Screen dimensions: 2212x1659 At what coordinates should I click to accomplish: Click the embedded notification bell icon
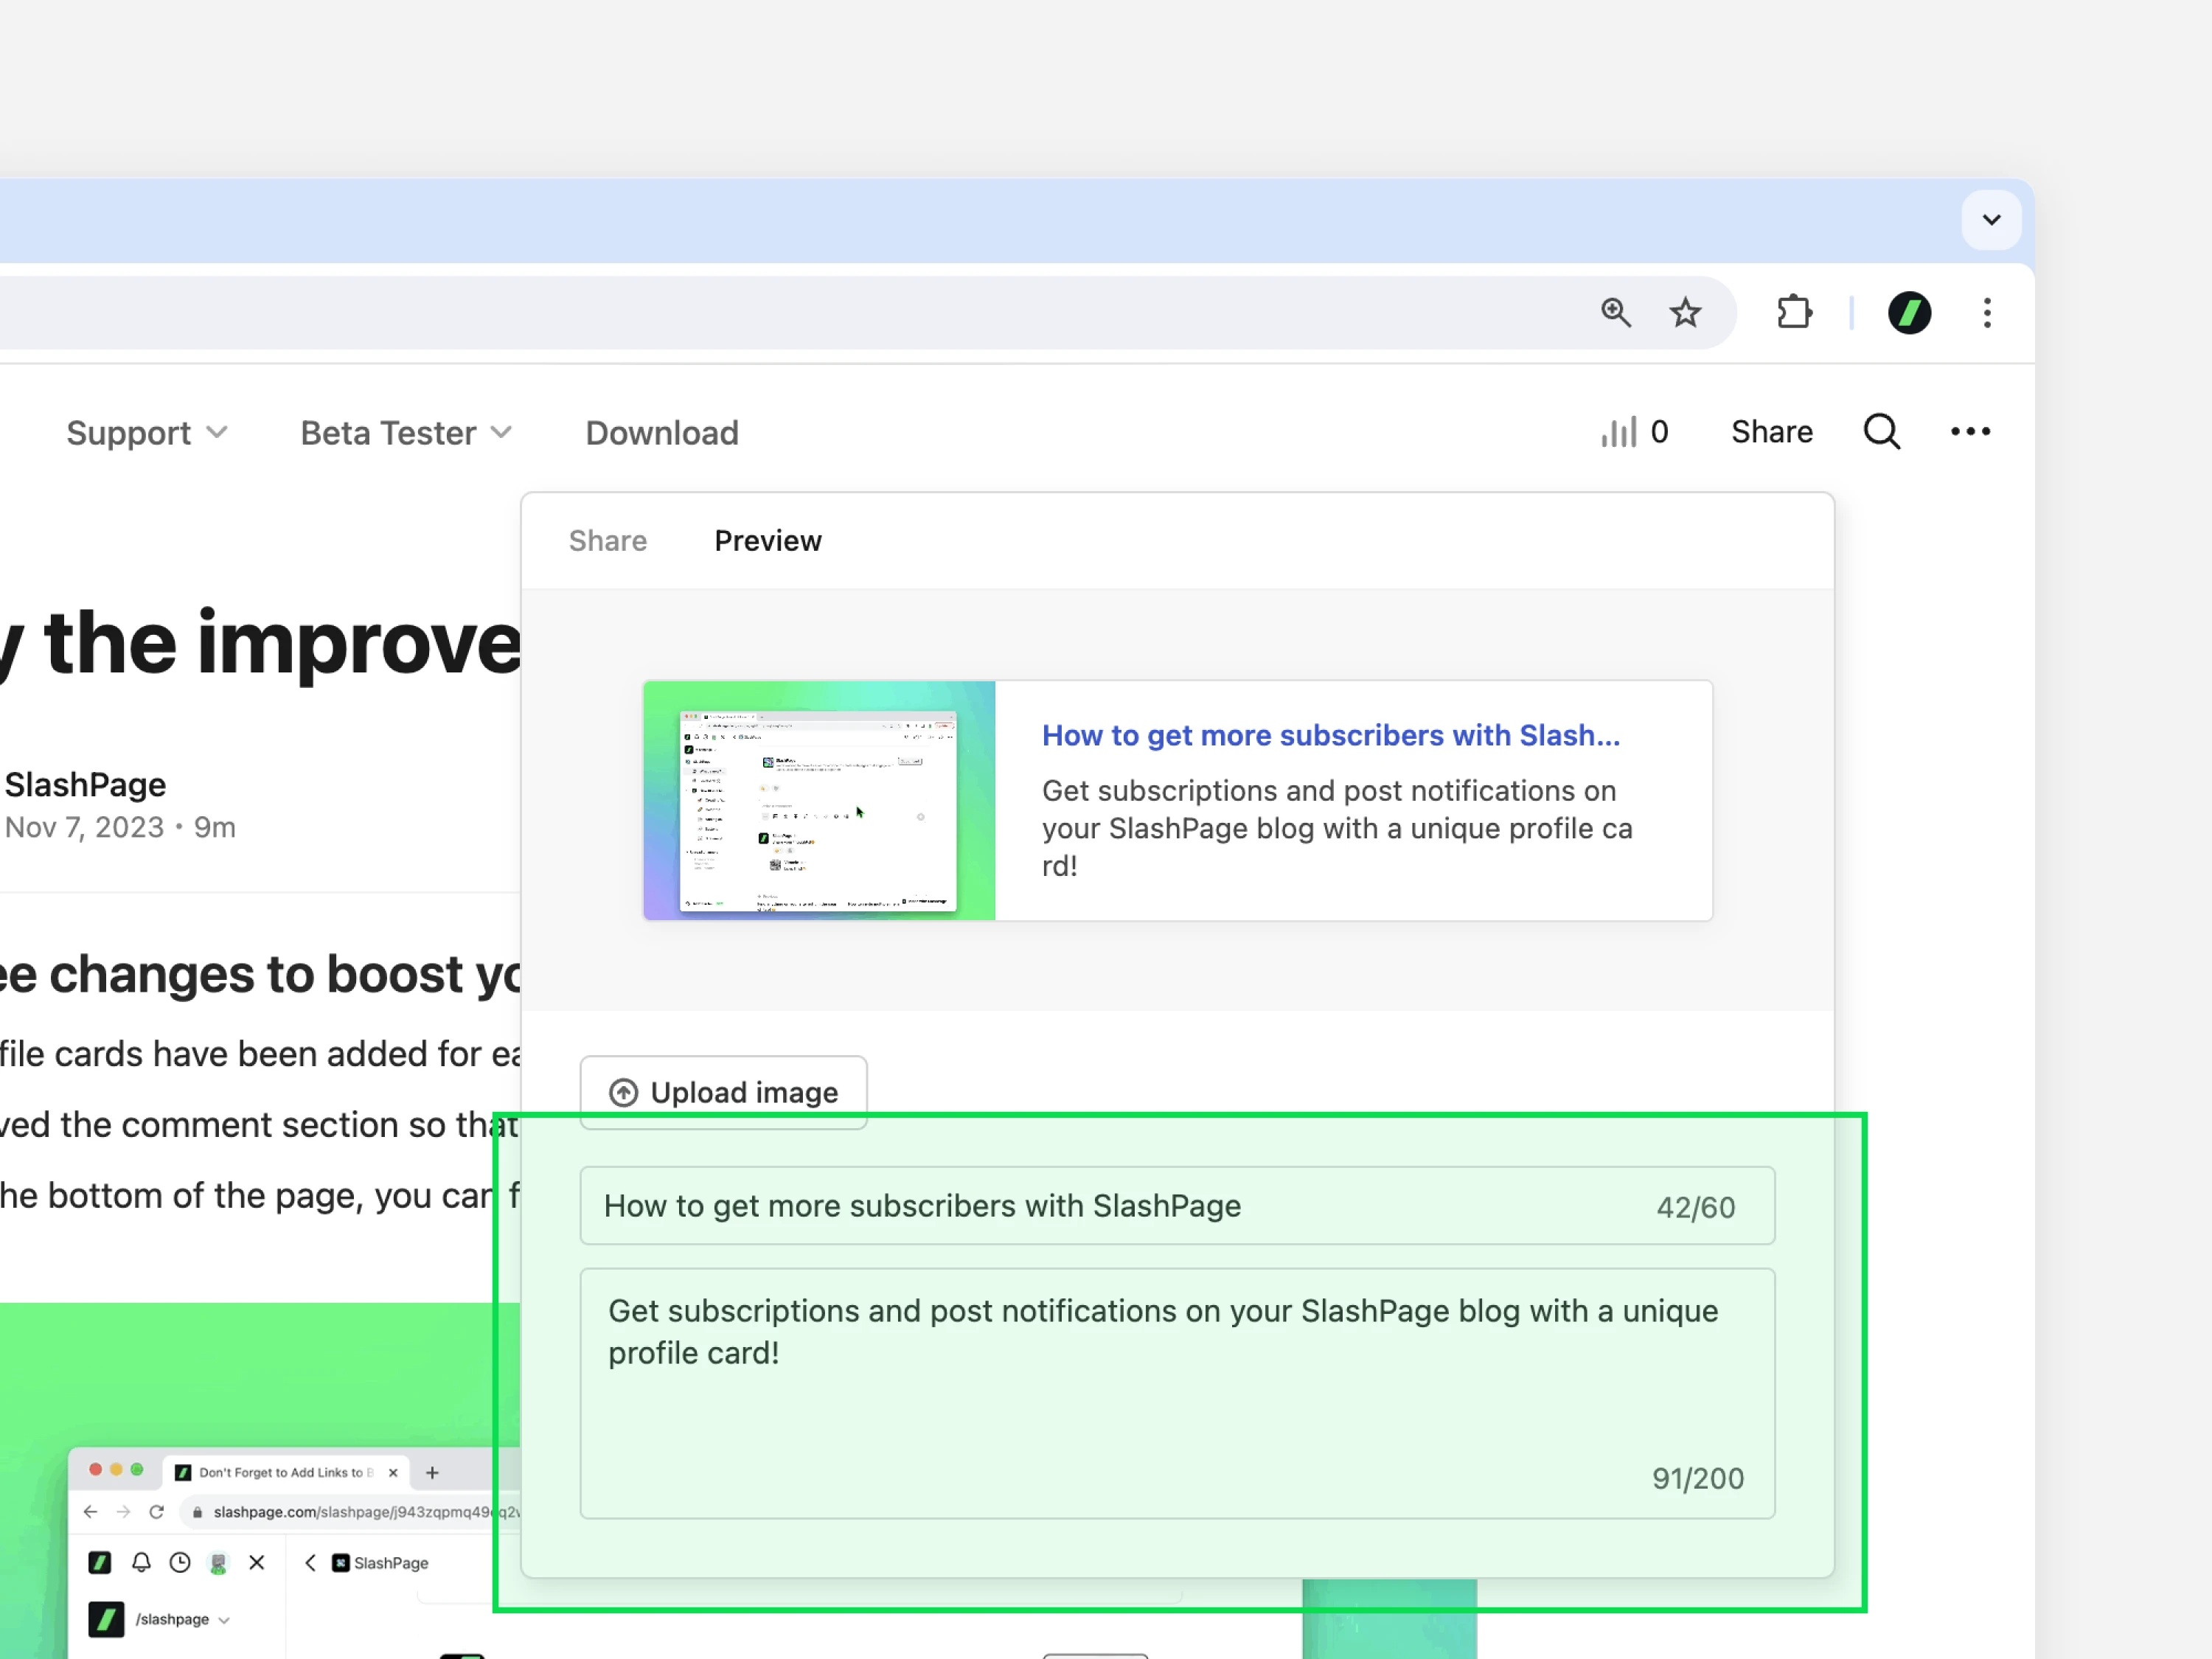point(141,1562)
